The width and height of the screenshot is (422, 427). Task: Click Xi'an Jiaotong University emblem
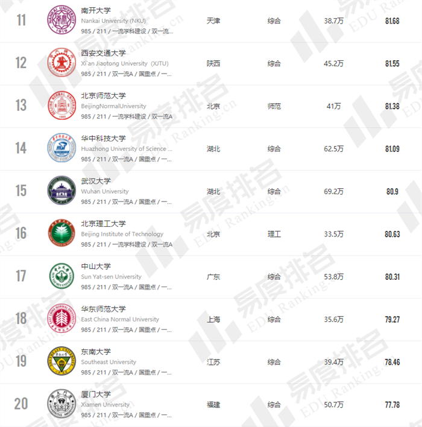pos(61,63)
